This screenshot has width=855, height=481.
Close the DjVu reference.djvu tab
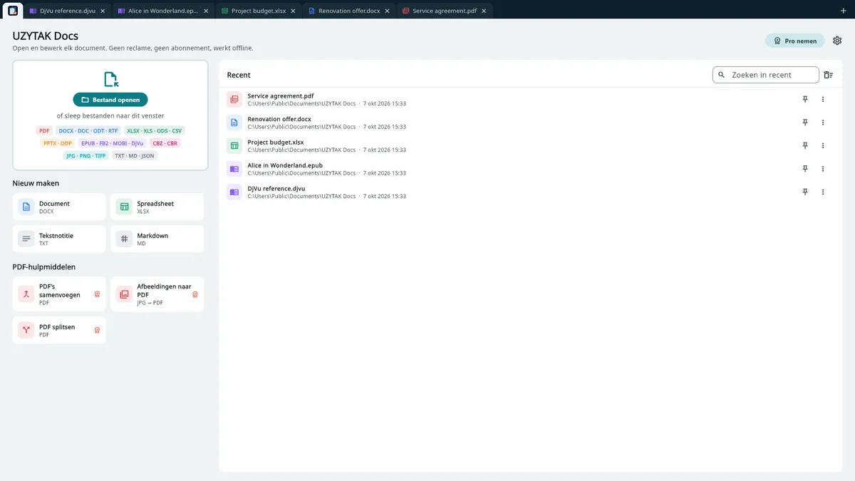[x=103, y=11]
